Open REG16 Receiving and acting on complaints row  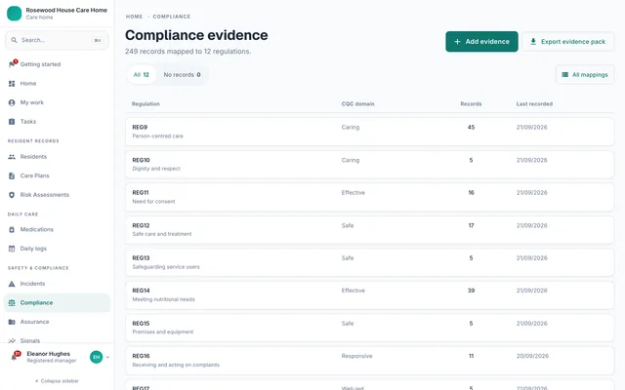tap(369, 360)
